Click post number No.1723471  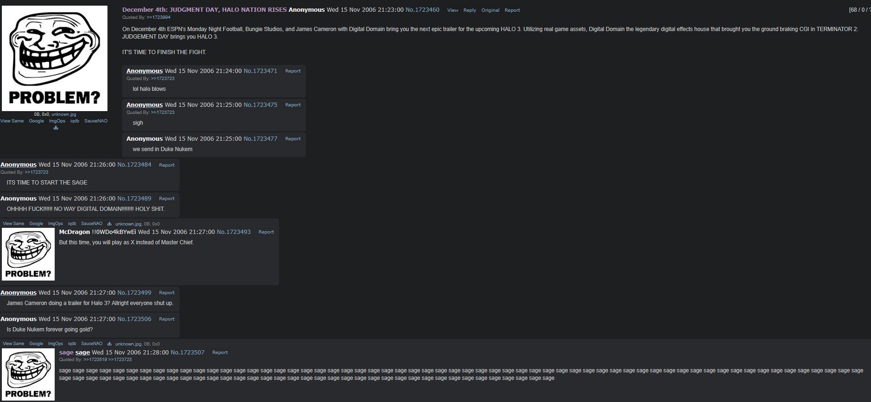260,71
